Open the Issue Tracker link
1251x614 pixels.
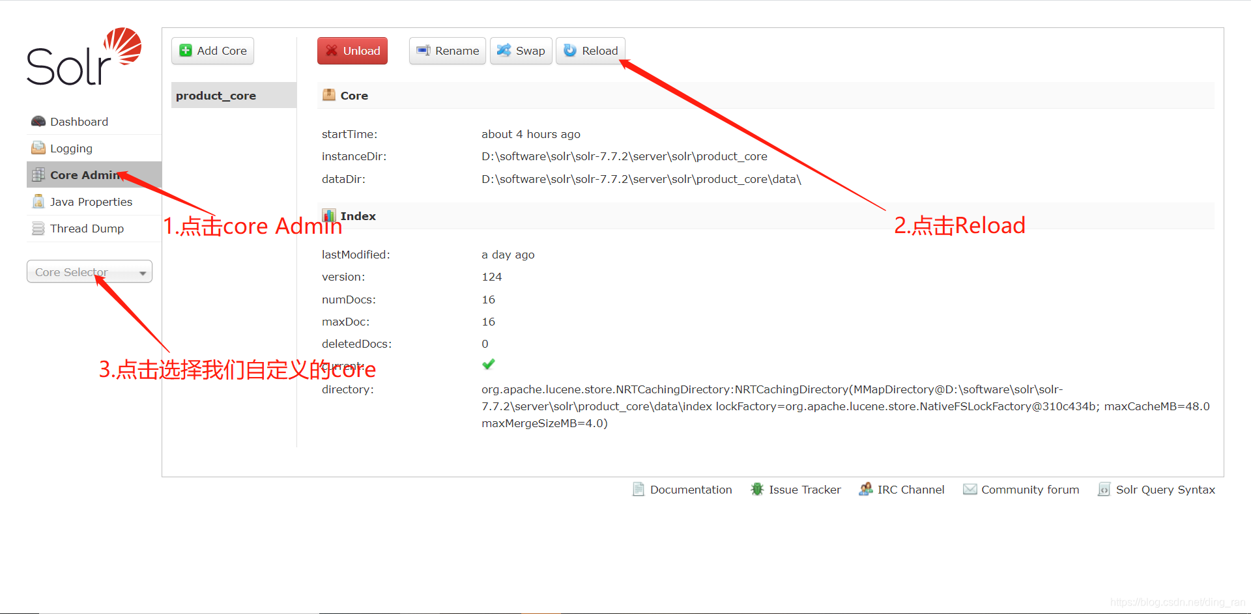(x=796, y=489)
